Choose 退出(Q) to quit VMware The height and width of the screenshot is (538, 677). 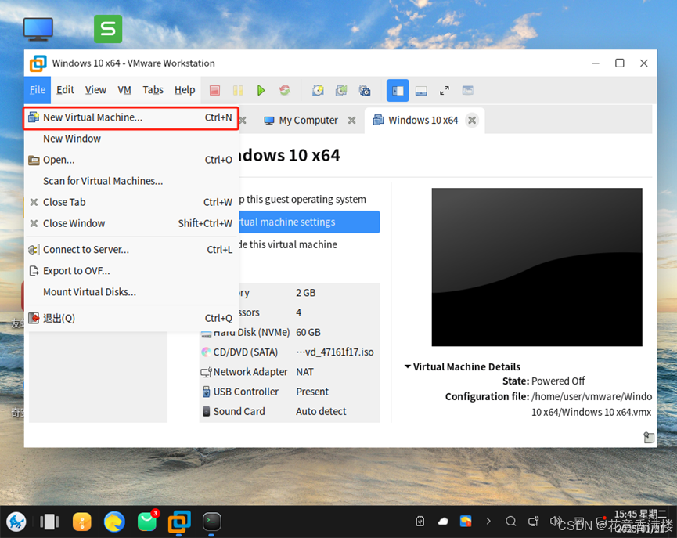click(x=131, y=319)
